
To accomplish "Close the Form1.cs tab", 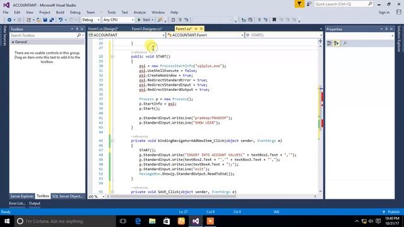I will pos(201,29).
